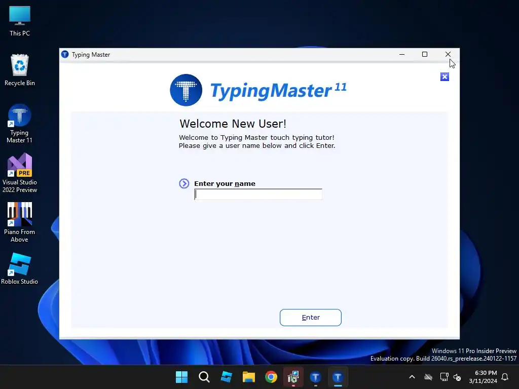Click the Enter button to submit name
Screen dimensions: 519x389
(311, 318)
